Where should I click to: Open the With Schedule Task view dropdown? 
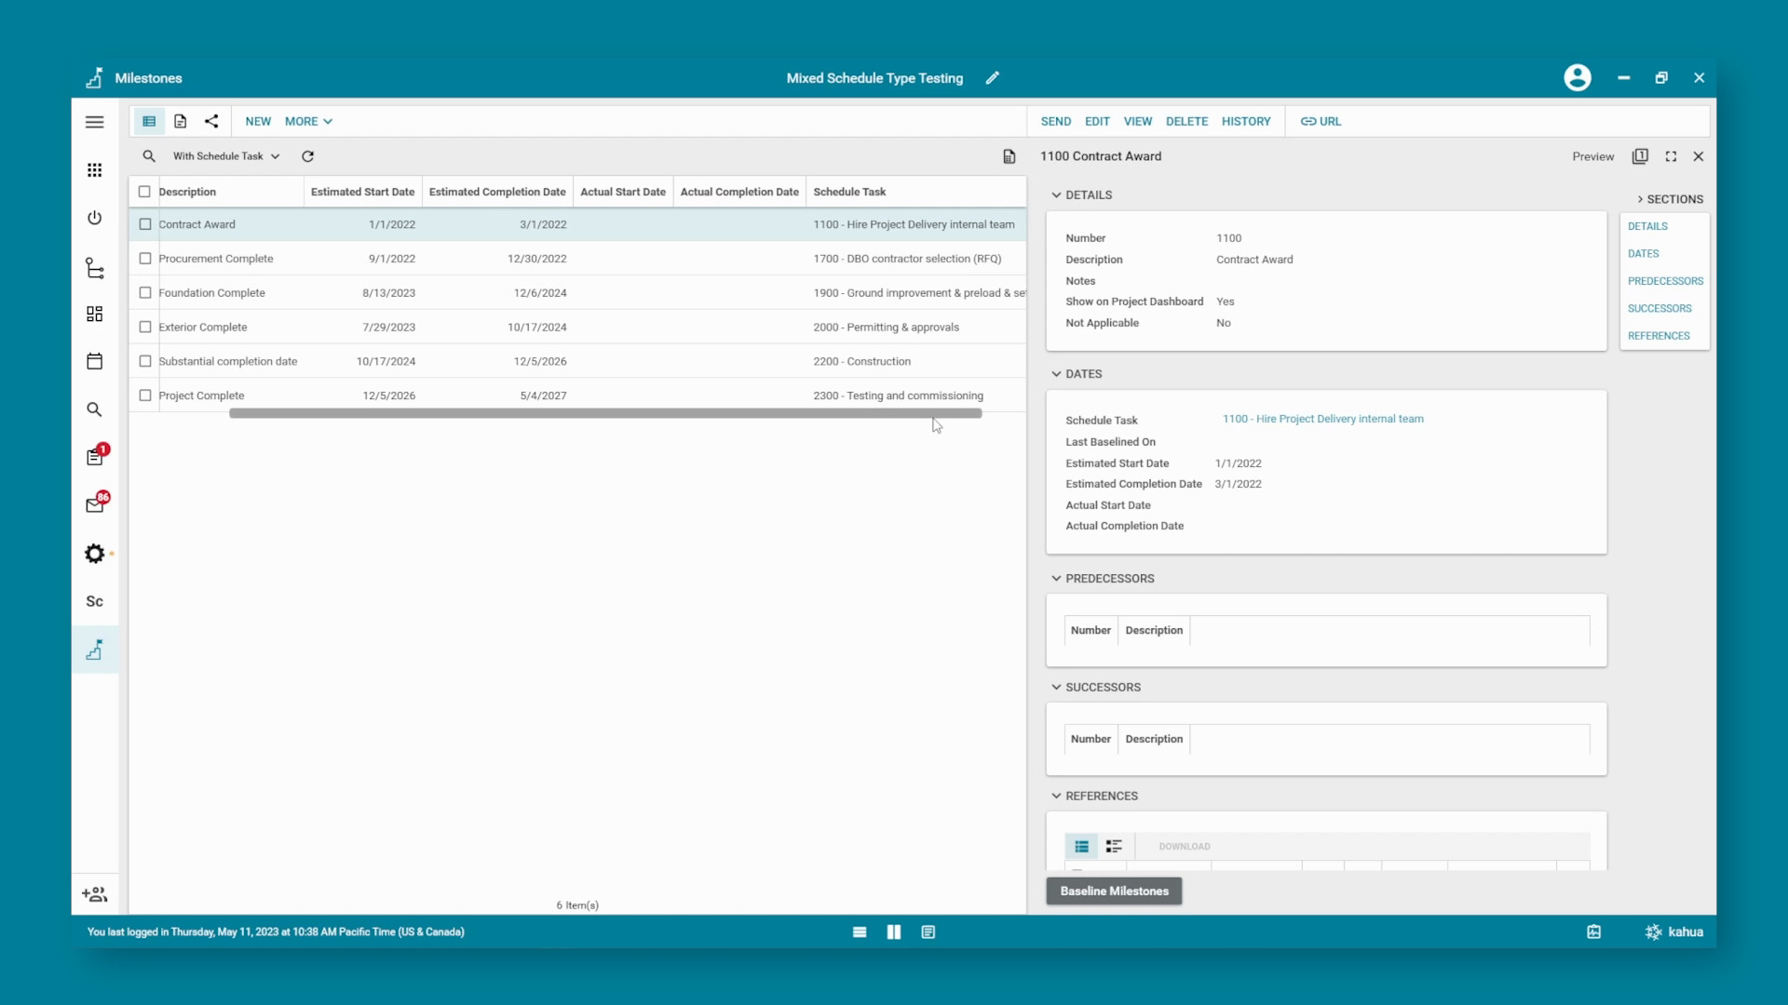226,156
